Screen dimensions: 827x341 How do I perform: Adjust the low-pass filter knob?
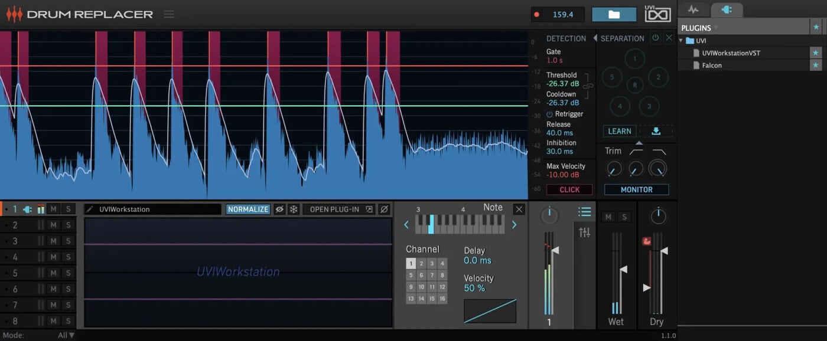click(x=657, y=168)
